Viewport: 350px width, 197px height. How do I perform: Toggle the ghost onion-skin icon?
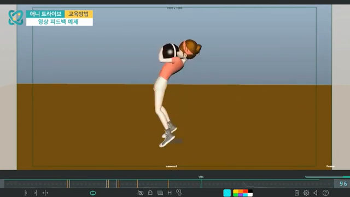pyautogui.click(x=150, y=193)
